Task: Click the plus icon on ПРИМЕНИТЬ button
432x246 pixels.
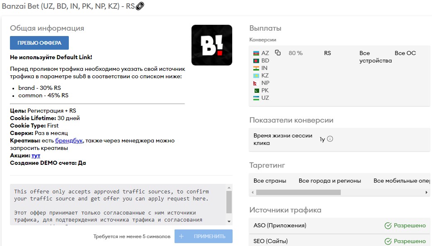Action: click(181, 236)
